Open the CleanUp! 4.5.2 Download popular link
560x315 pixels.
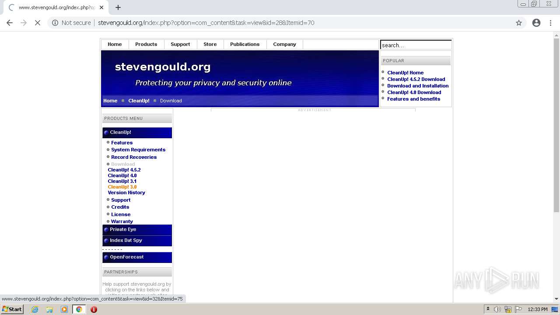coord(416,79)
